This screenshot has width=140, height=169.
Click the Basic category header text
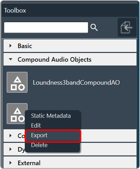tap(25, 46)
